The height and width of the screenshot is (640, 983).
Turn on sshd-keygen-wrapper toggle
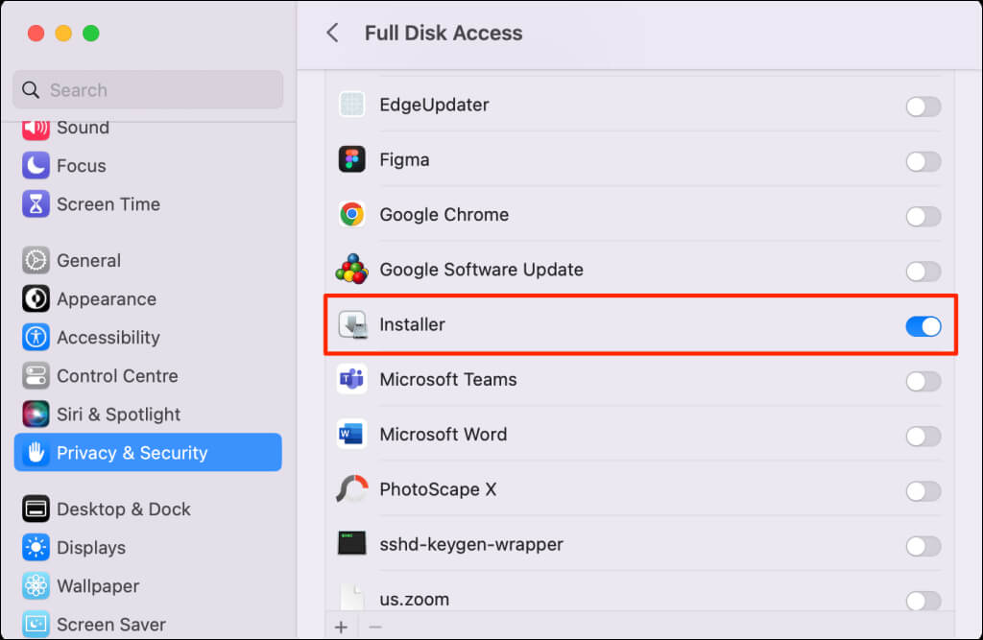click(x=923, y=546)
